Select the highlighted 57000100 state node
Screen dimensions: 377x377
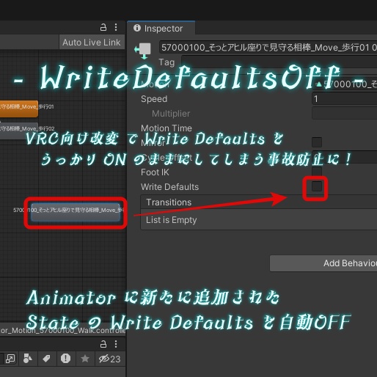[x=76, y=212]
